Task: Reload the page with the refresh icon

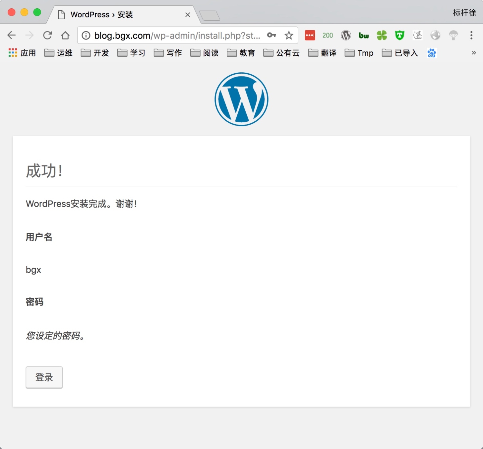Action: tap(48, 35)
